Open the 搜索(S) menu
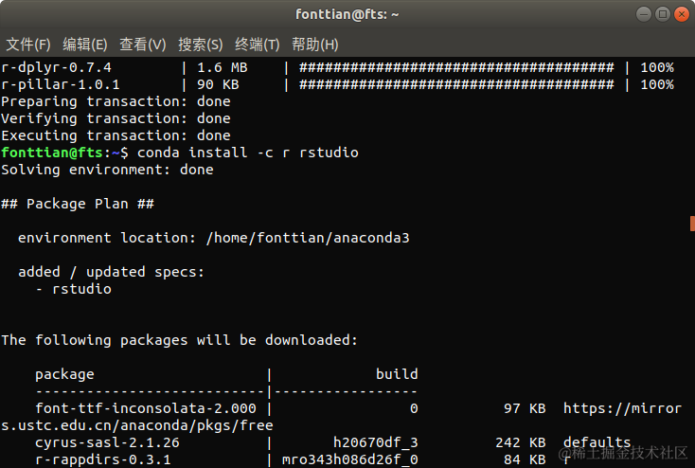695x468 pixels. click(x=201, y=45)
